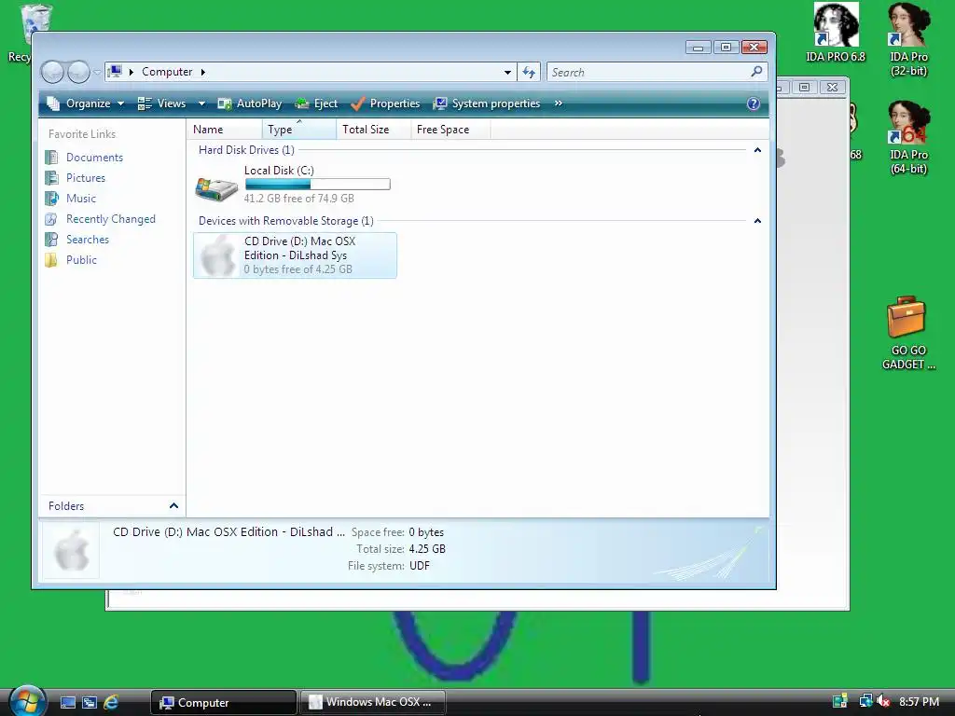Screen dimensions: 955x716
Task: Click the 8:57 PM clock
Action: [919, 702]
